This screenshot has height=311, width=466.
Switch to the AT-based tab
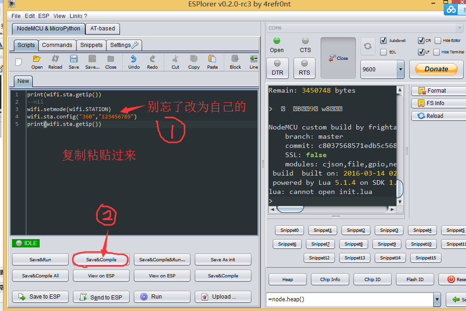point(102,29)
